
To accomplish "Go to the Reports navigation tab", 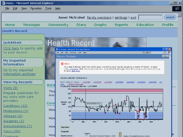I will click(x=121, y=25).
